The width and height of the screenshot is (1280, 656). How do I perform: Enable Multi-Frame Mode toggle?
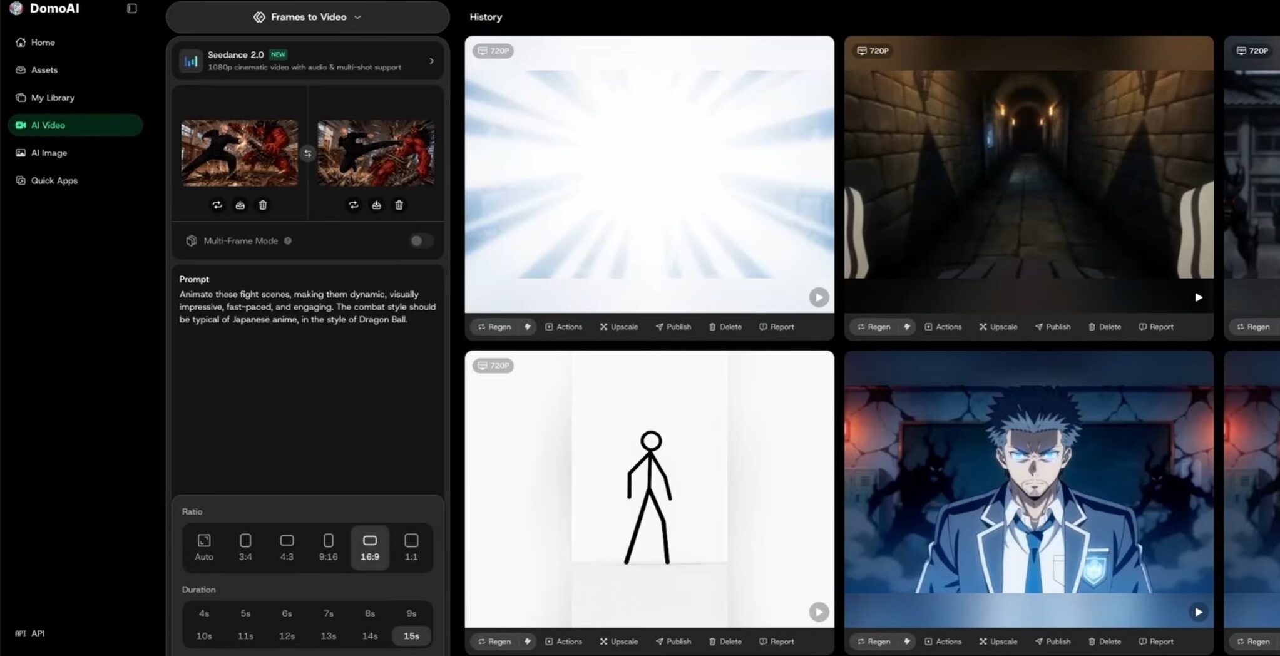point(421,241)
